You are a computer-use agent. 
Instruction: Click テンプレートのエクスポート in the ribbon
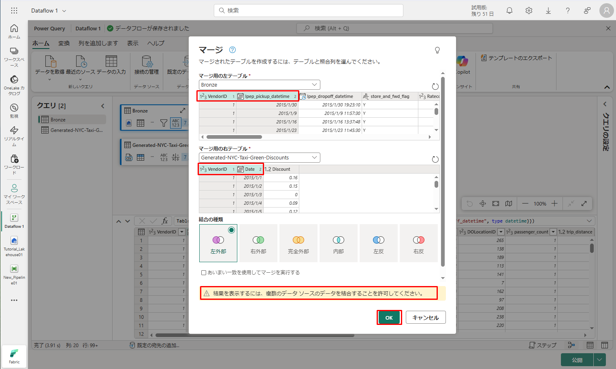[516, 58]
